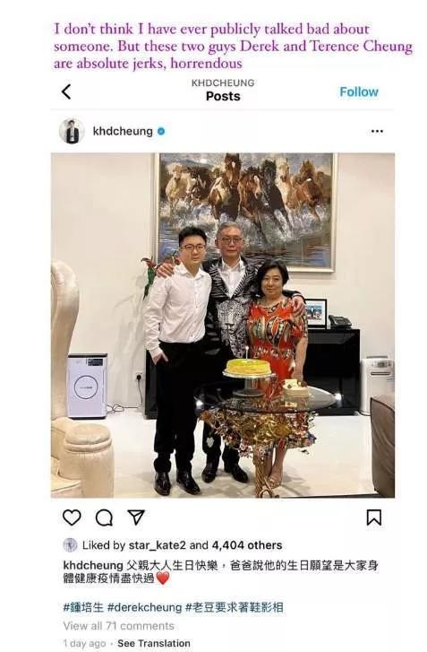View the list of 4,404 others who liked

[247, 545]
